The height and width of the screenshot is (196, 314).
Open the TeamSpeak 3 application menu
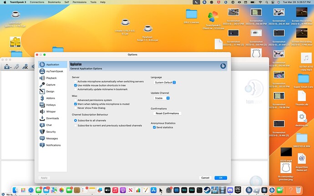tap(18, 2)
